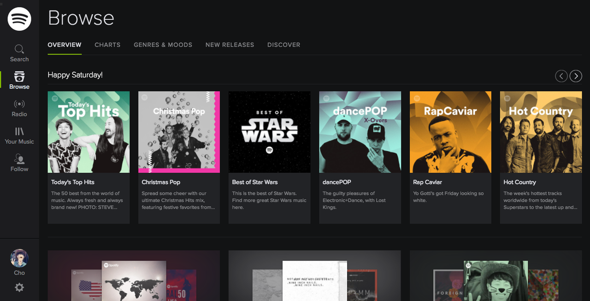Open the Best of Star Wars cover
The height and width of the screenshot is (301, 590).
(270, 132)
